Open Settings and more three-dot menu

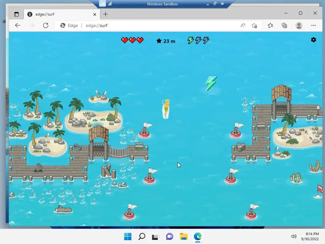[x=313, y=25]
